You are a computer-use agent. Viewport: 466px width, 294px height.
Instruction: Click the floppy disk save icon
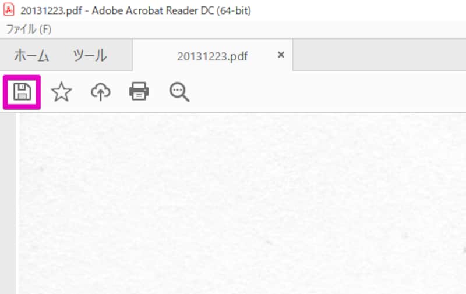point(22,92)
